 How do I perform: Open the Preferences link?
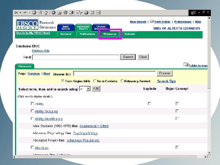click(x=183, y=22)
